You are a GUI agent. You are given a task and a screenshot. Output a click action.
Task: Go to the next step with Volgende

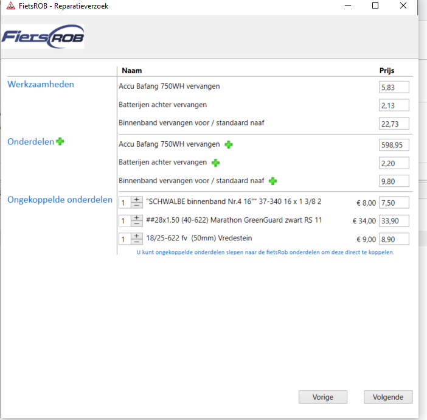[388, 397]
